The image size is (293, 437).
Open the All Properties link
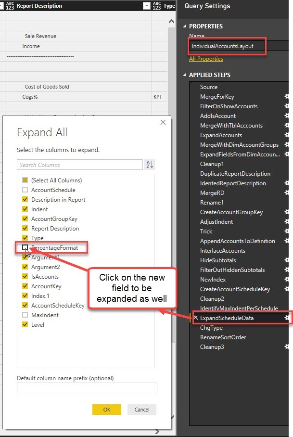206,59
